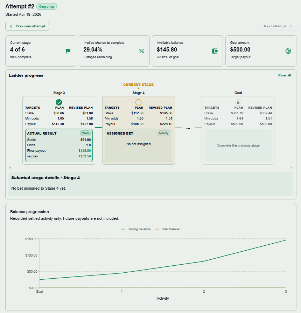Viewport: 301px width, 313px height.
Task: Click the '+$33.50' vs plan value
Action: (x=85, y=156)
